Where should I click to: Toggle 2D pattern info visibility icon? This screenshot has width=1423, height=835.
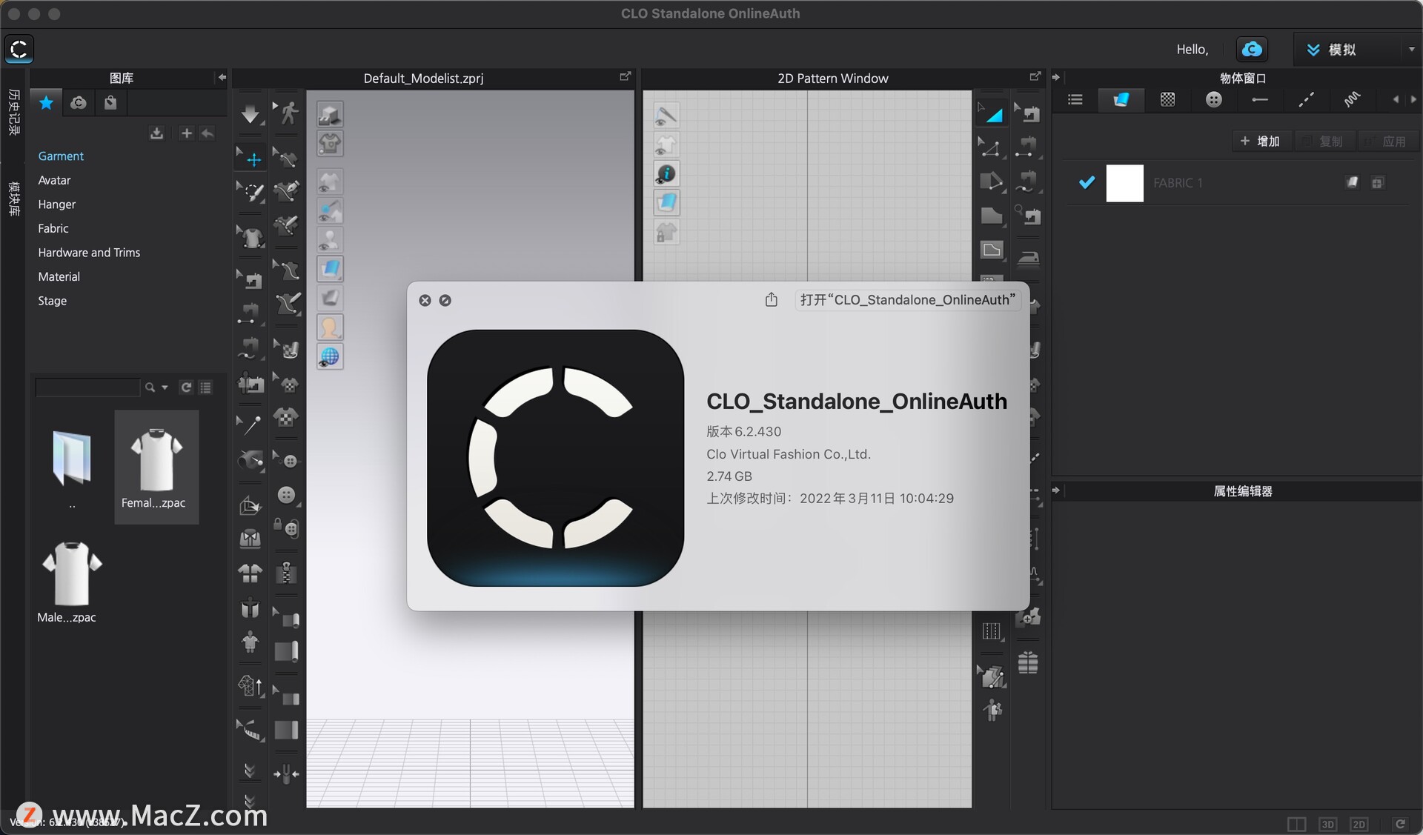666,174
